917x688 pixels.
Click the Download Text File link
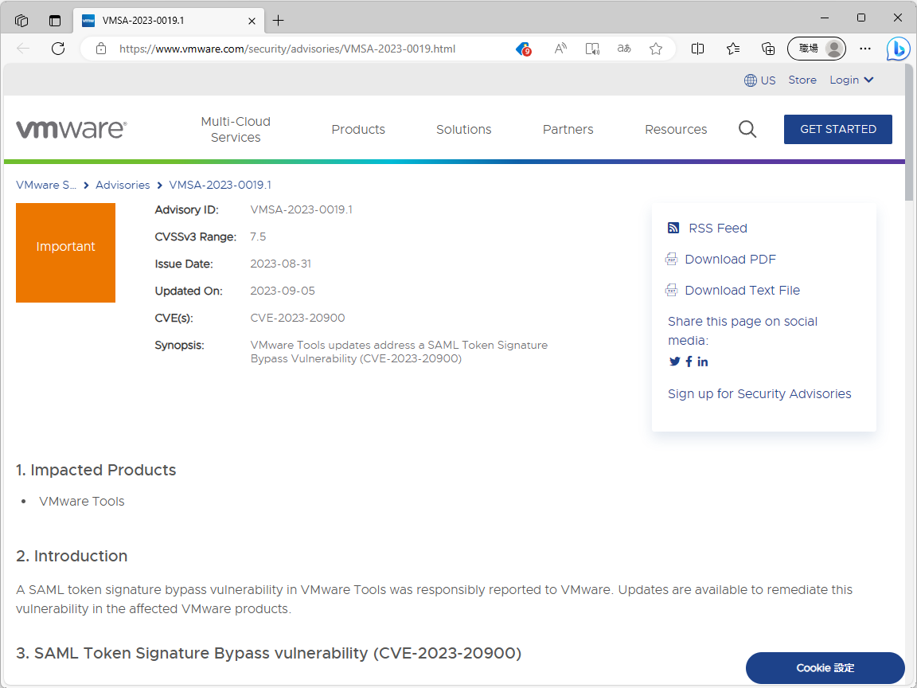[742, 290]
